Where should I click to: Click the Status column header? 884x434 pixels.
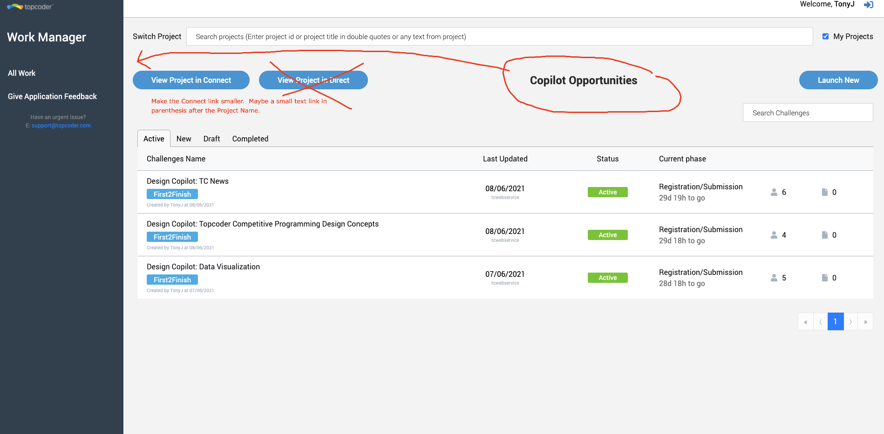(x=608, y=159)
